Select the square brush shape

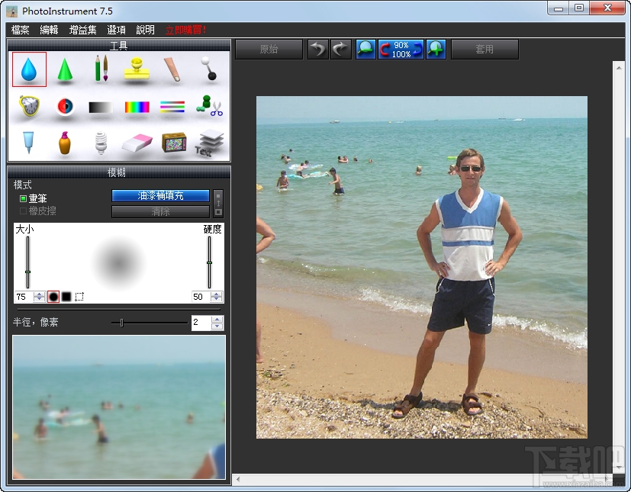66,297
